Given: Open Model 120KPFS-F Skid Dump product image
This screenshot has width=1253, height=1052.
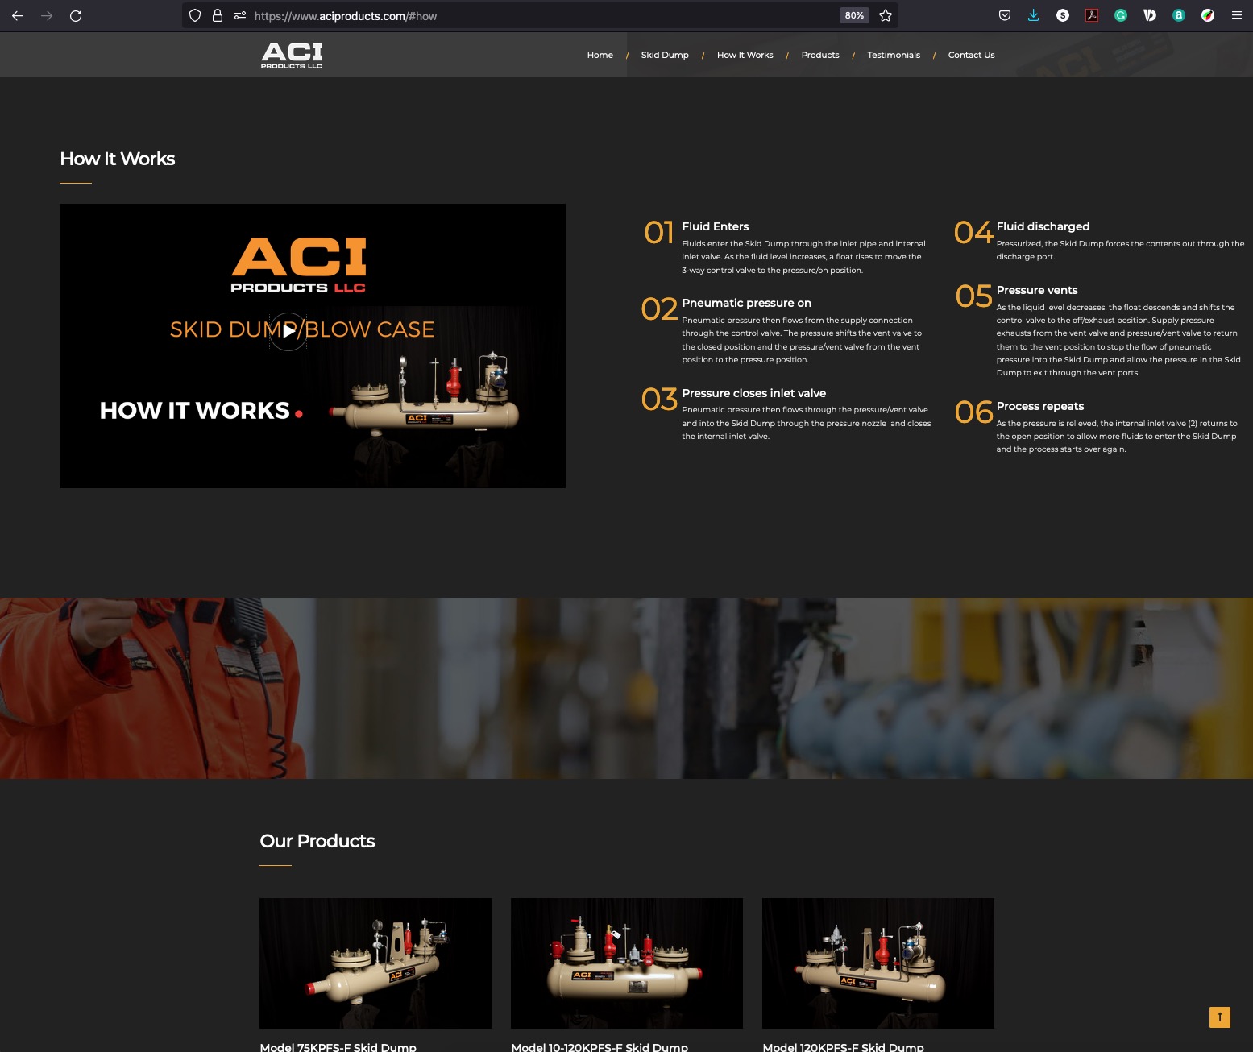Looking at the screenshot, I should (878, 963).
